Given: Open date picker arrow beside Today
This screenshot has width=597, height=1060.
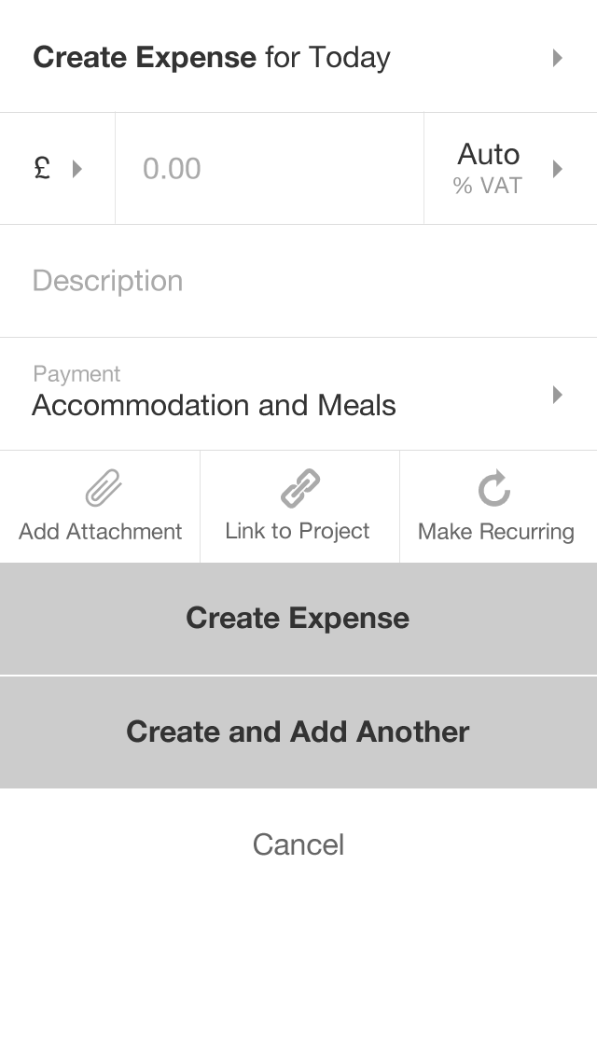Looking at the screenshot, I should (x=557, y=58).
